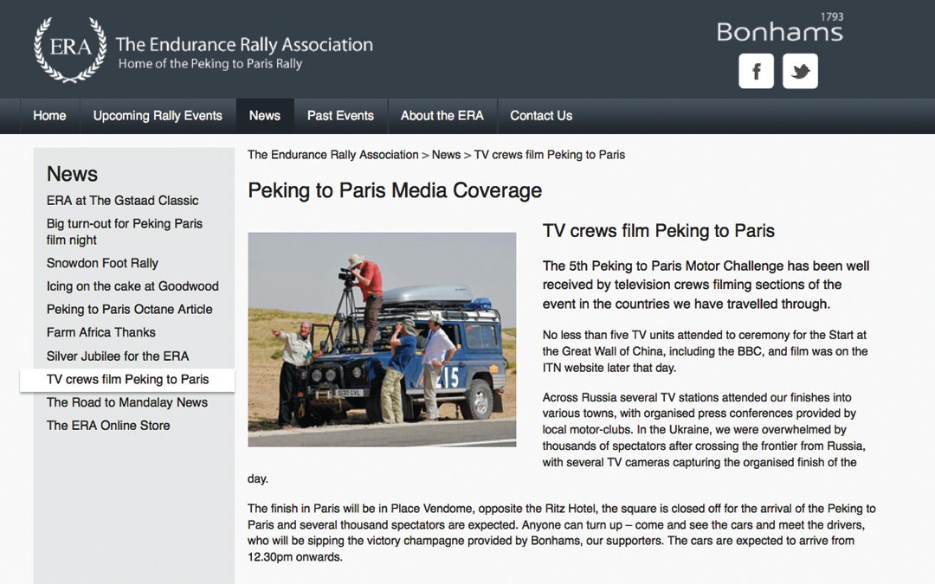This screenshot has width=935, height=584.
Task: Click the Land Rover film crew photo
Action: pos(382,340)
